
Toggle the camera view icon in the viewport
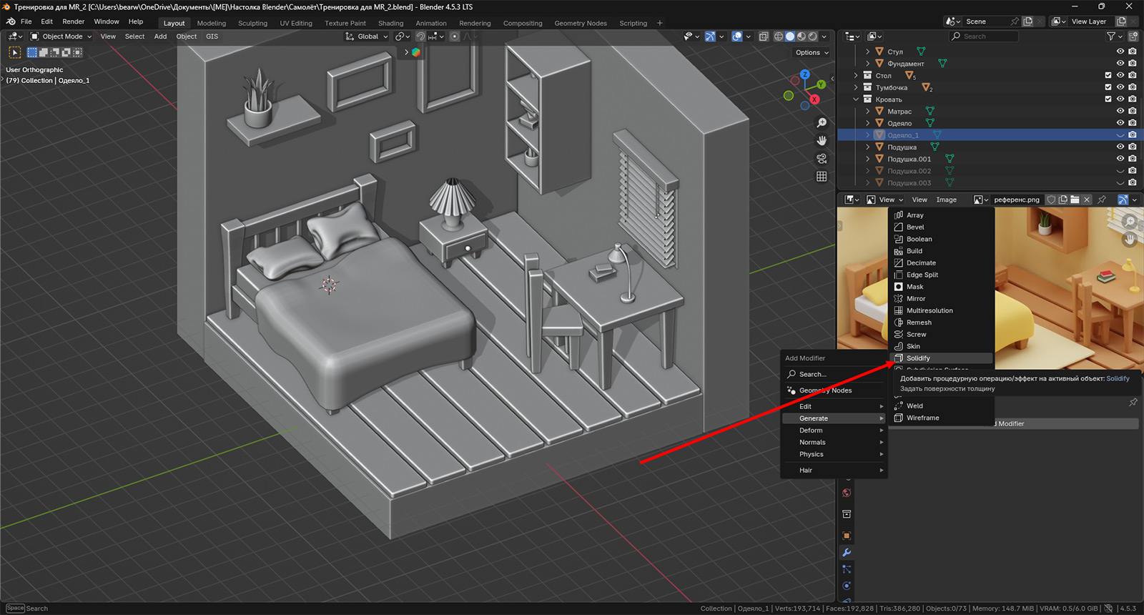coord(822,159)
